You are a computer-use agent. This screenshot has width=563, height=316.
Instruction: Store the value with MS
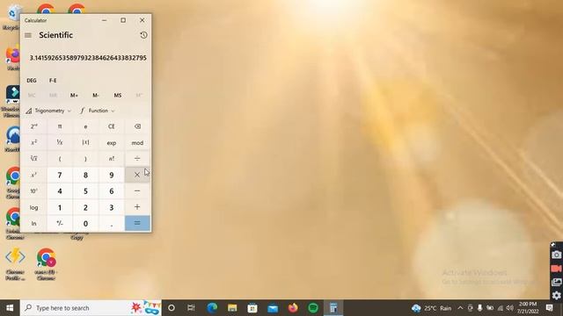pos(117,96)
